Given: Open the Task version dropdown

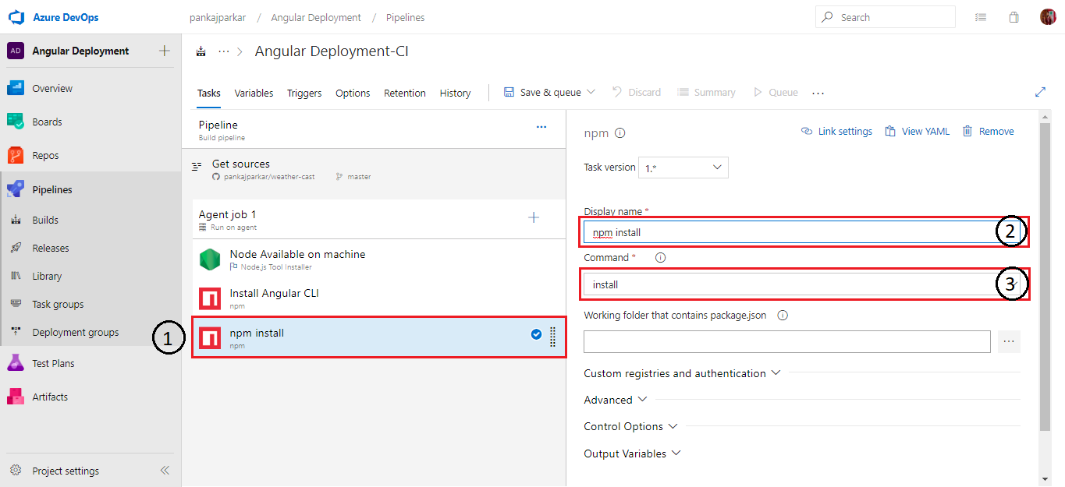Looking at the screenshot, I should pyautogui.click(x=683, y=168).
